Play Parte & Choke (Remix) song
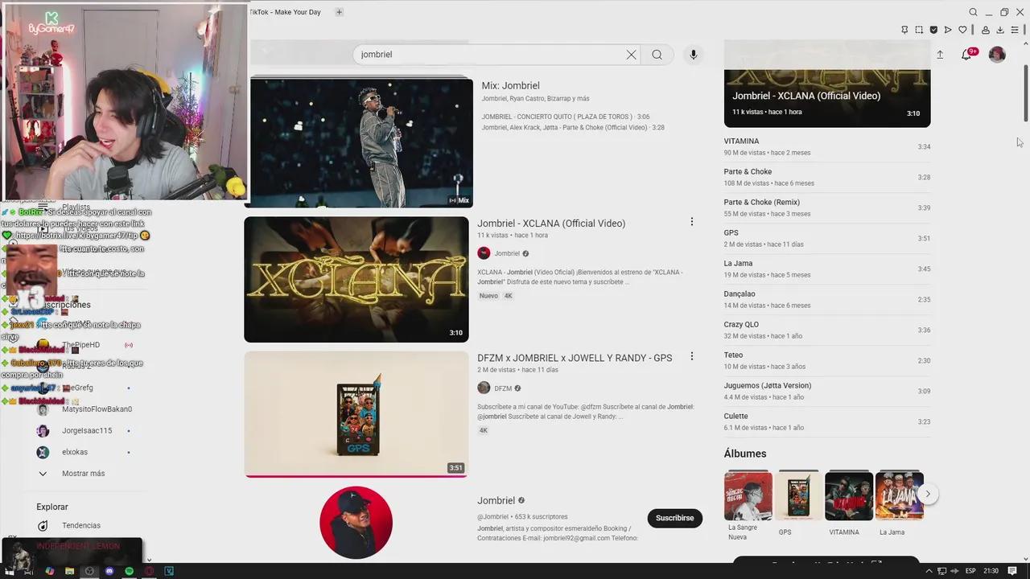 click(x=827, y=207)
